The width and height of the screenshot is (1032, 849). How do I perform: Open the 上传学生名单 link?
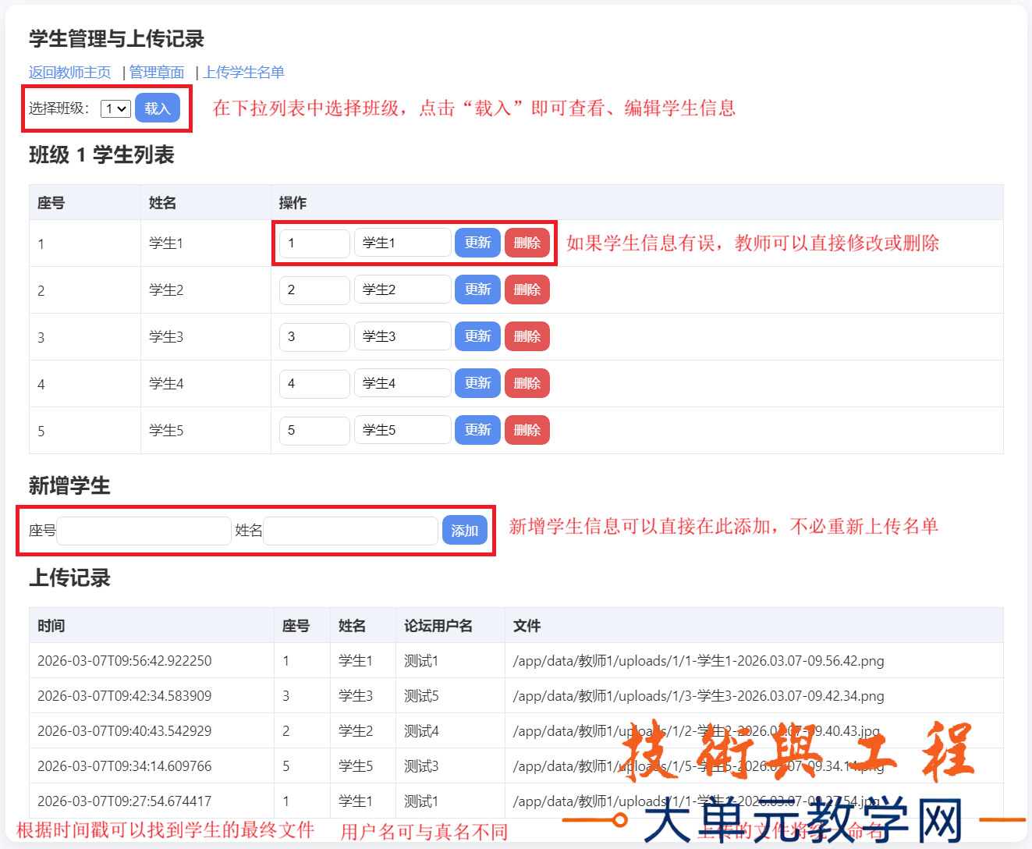[x=244, y=72]
